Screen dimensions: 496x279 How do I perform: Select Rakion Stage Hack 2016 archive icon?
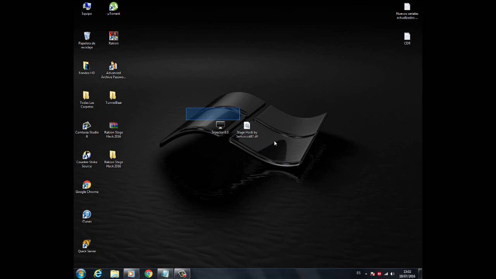click(114, 130)
